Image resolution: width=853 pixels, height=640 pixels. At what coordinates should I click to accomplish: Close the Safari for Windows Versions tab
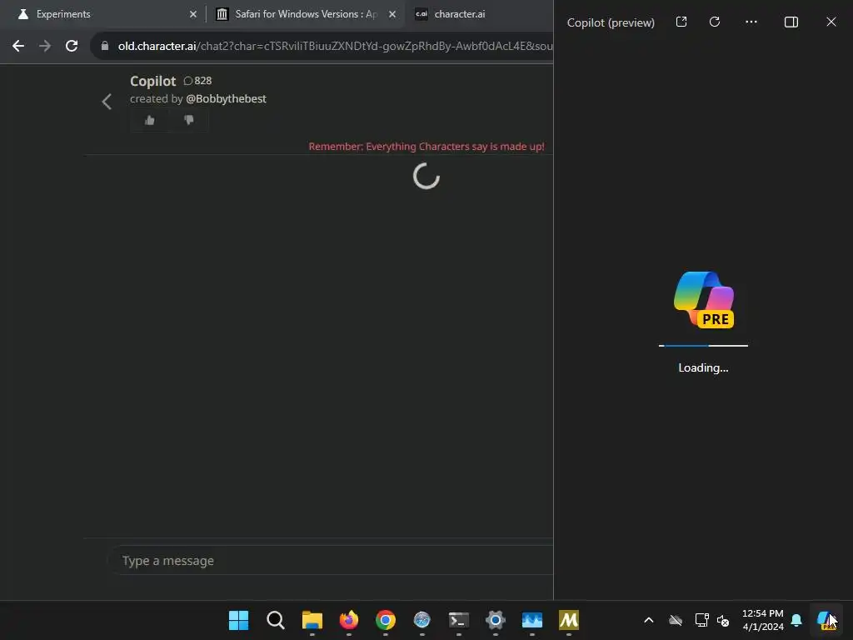(x=392, y=14)
